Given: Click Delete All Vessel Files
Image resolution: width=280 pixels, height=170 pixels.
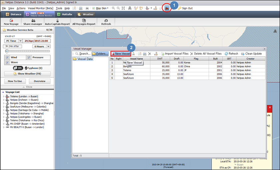Looking at the screenshot, I should click(x=206, y=54).
